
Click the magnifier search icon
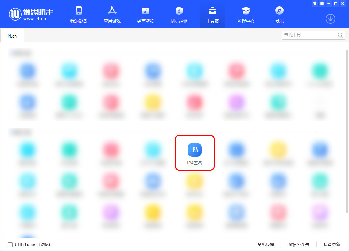[340, 35]
